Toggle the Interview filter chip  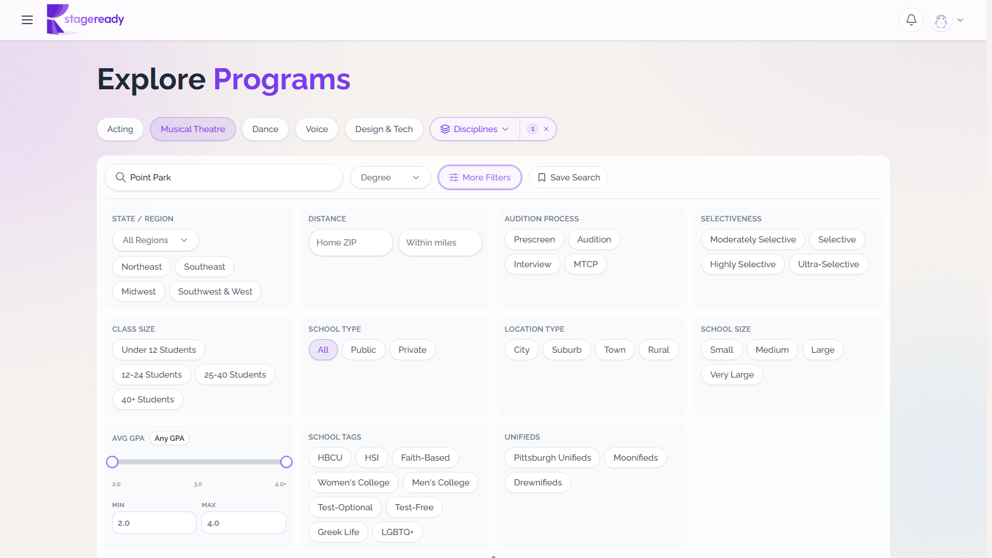[x=533, y=264]
